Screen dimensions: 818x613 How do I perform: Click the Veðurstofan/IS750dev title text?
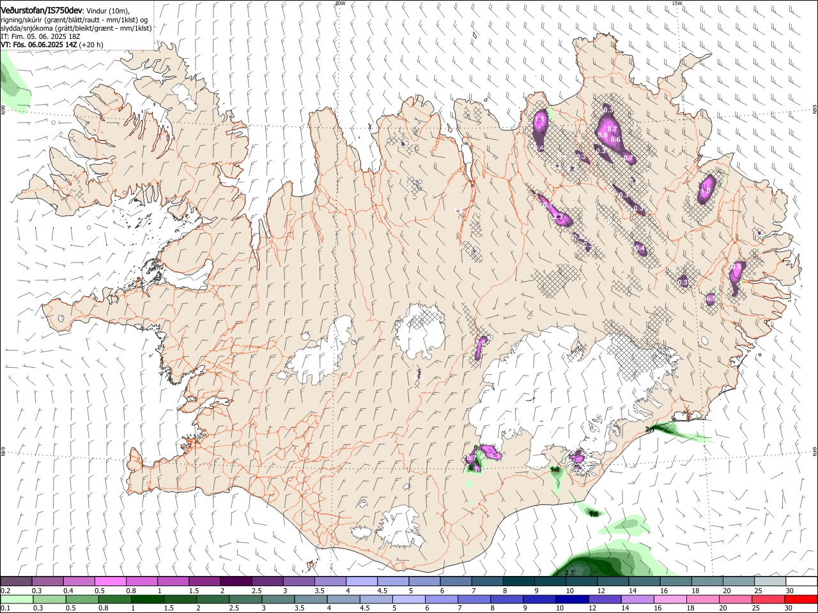(x=42, y=10)
